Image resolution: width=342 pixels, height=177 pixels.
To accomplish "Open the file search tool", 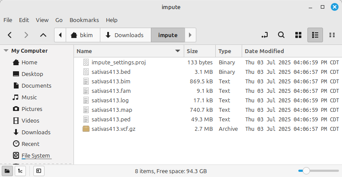I will [281, 35].
